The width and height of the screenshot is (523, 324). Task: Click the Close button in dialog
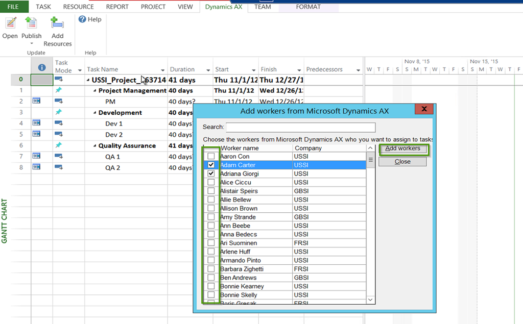coord(402,161)
